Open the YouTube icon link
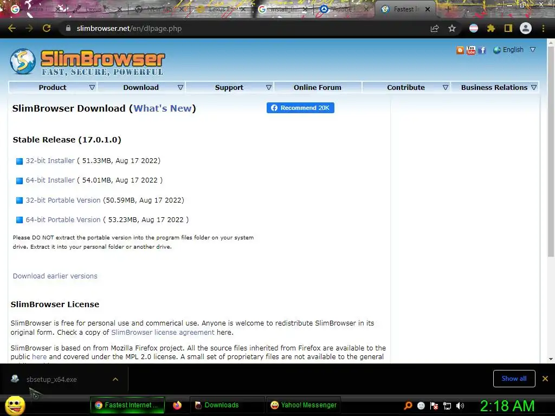The image size is (555, 416). [x=471, y=50]
